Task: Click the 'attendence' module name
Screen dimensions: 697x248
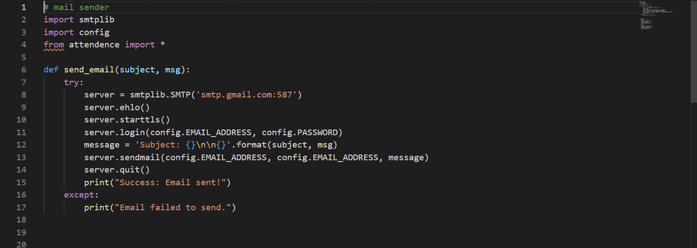Action: pyautogui.click(x=94, y=45)
